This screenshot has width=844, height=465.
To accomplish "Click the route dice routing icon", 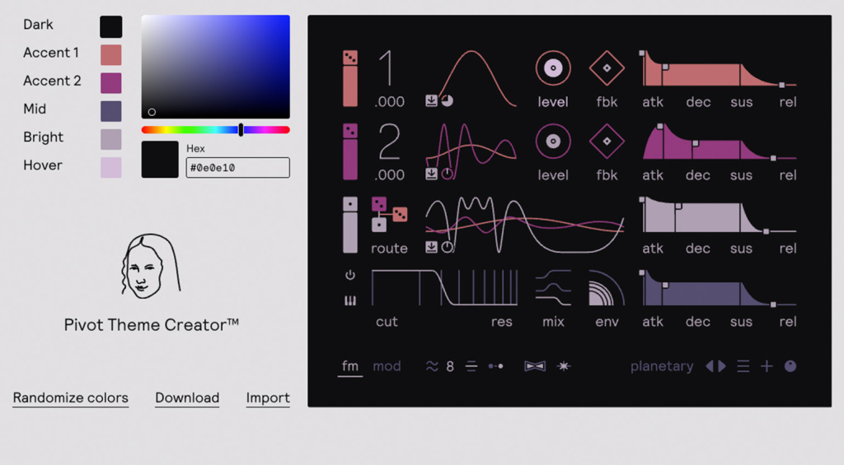I will [389, 214].
